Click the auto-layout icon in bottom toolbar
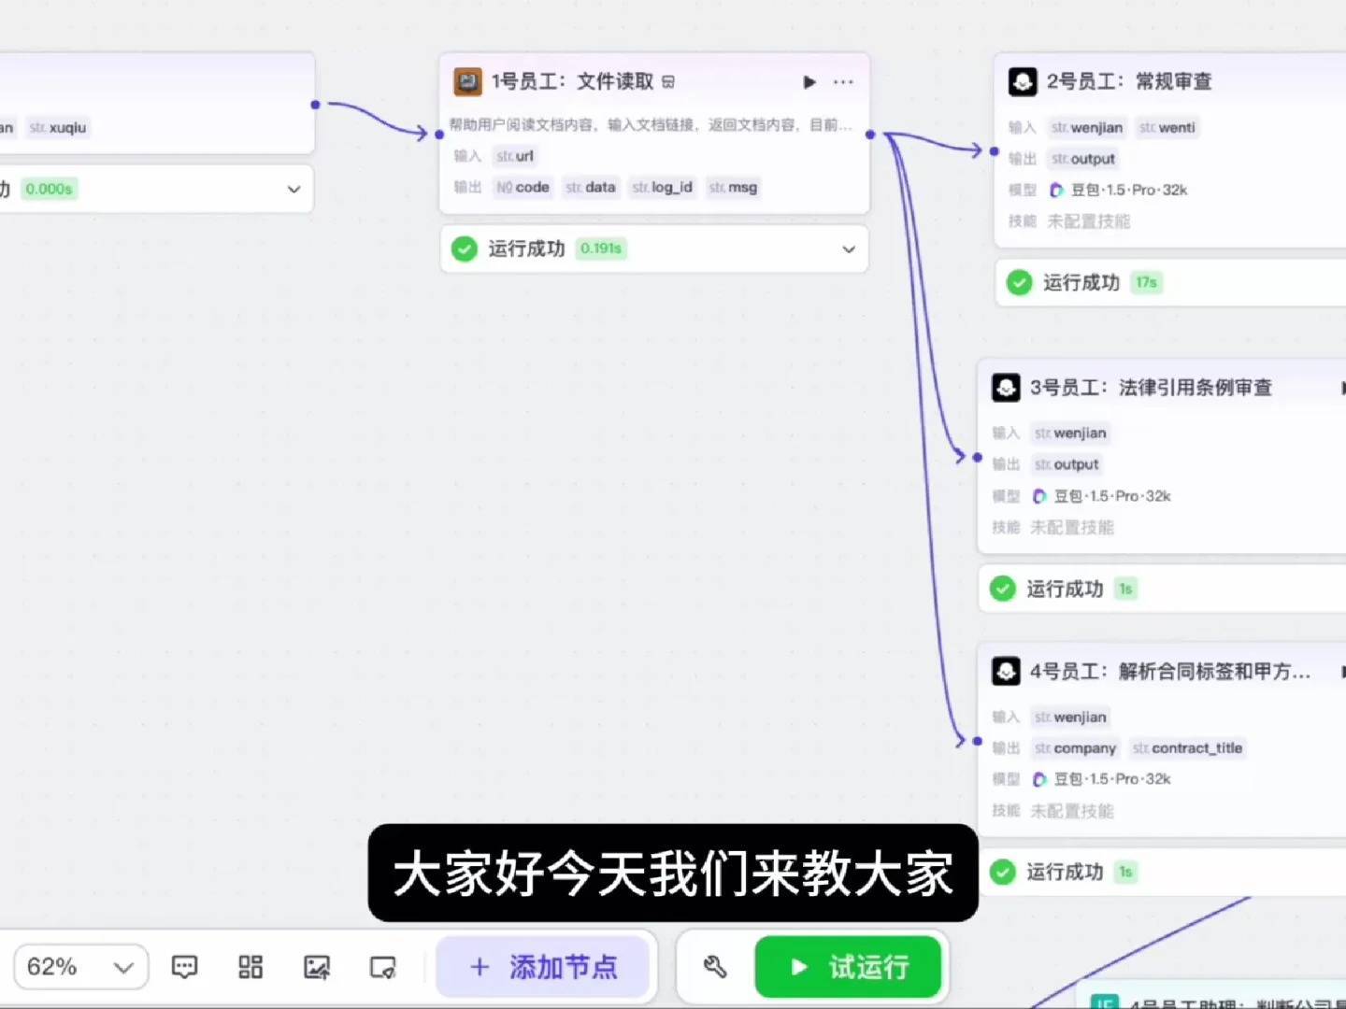The image size is (1346, 1009). click(250, 967)
